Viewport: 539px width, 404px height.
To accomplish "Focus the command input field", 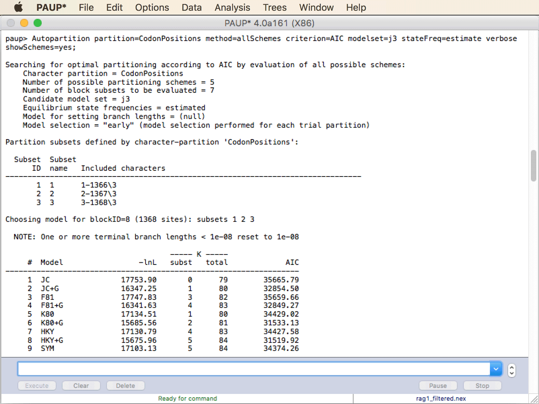I will [x=254, y=369].
